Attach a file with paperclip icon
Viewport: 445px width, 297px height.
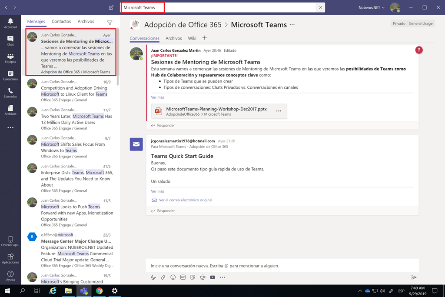163,277
